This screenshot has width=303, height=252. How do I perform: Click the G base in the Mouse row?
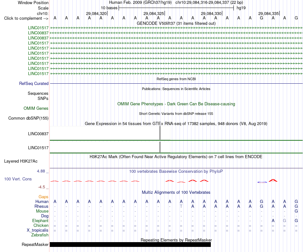pyautogui.click(x=296, y=211)
